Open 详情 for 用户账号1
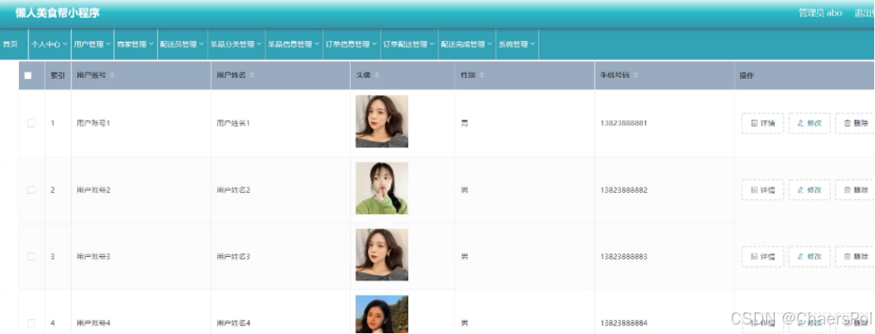The width and height of the screenshot is (875, 334). (762, 123)
